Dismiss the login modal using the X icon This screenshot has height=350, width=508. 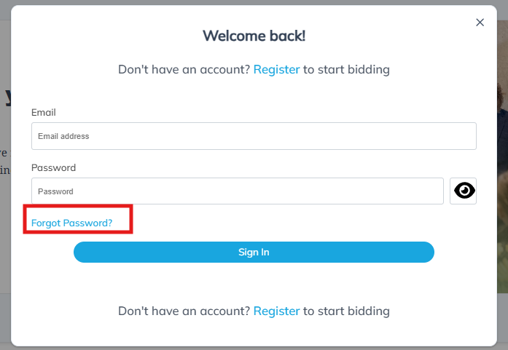pos(480,23)
